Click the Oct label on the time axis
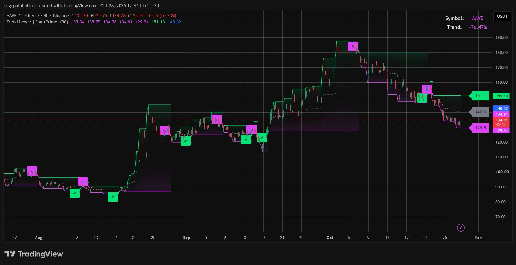Screen dimensions: 516x265 click(330, 238)
